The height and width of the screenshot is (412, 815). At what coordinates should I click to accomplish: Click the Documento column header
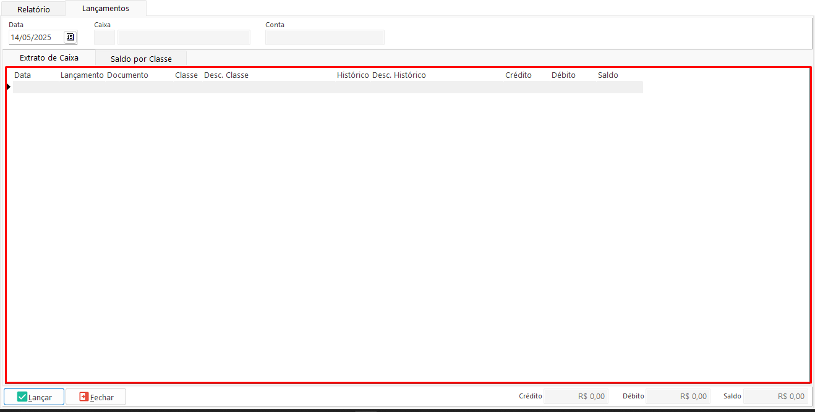[x=127, y=75]
